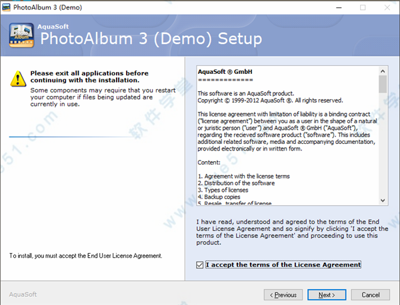
Task: Click the license scrollbar up arrow
Action: pyautogui.click(x=383, y=71)
